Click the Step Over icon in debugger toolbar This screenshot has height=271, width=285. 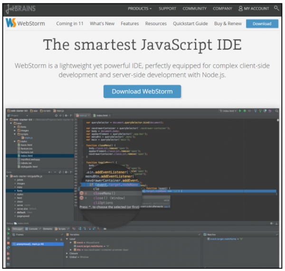[80, 229]
